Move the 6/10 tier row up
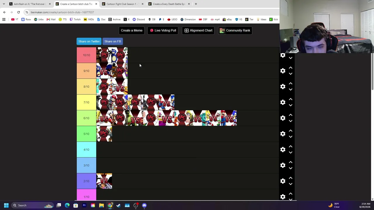Image resolution: width=374 pixels, height=210 pixels. click(290, 115)
